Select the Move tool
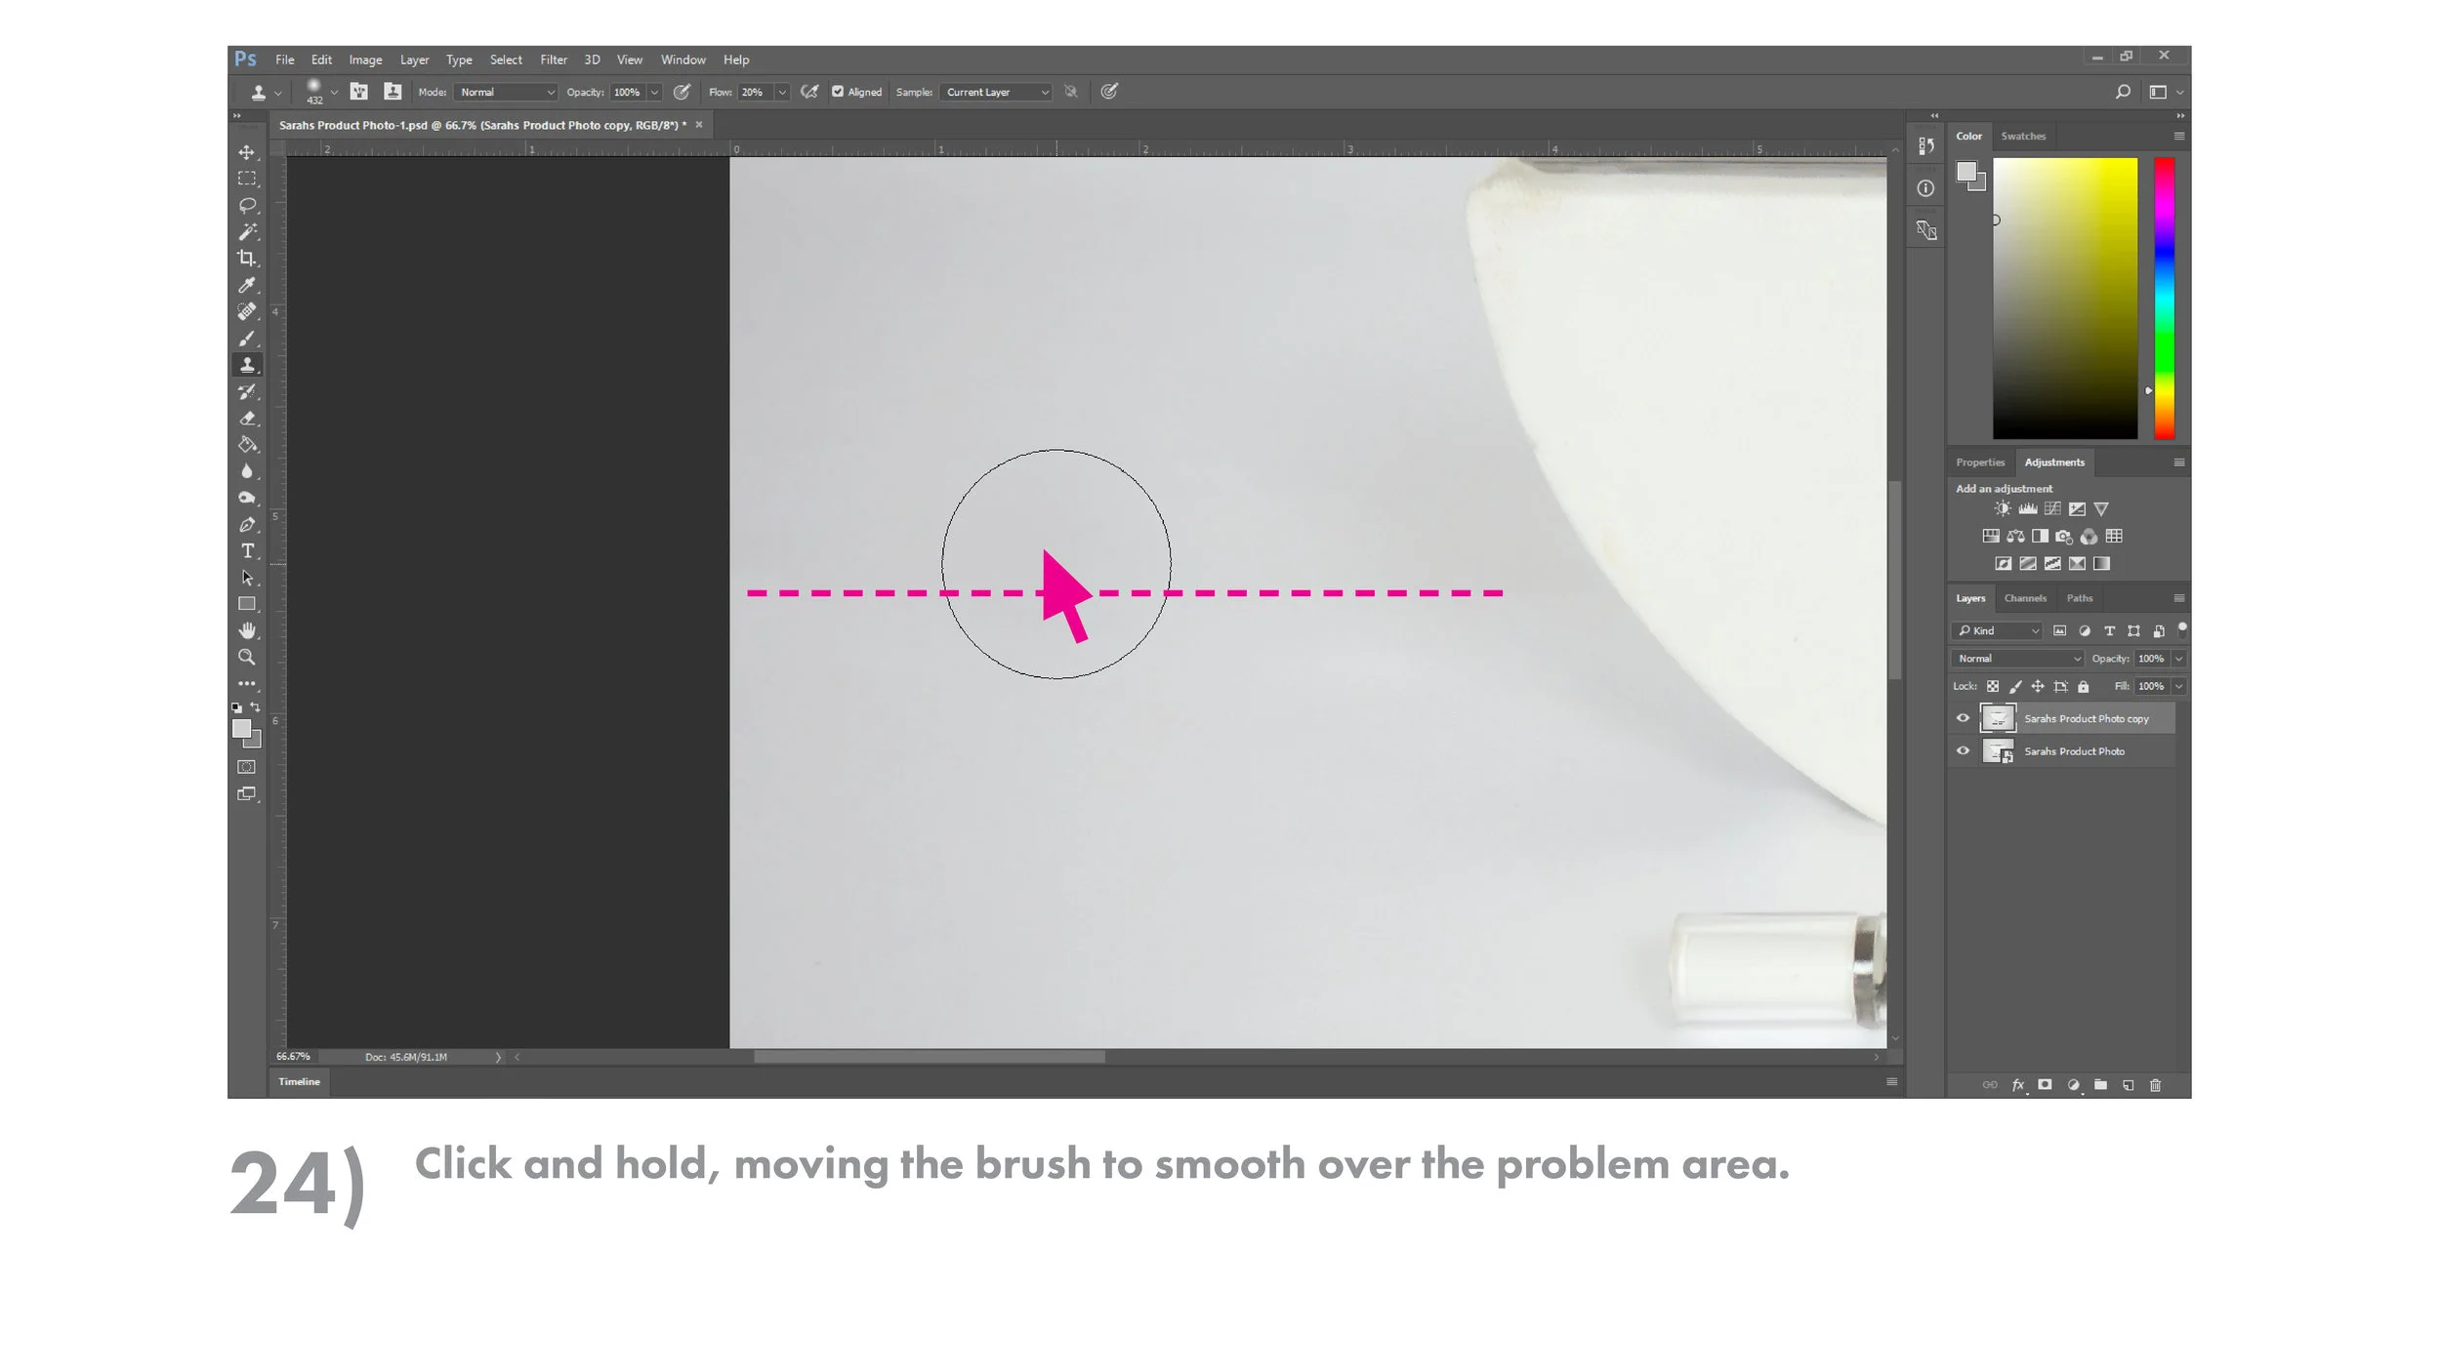Screen dimensions: 2441x1372 tap(247, 152)
